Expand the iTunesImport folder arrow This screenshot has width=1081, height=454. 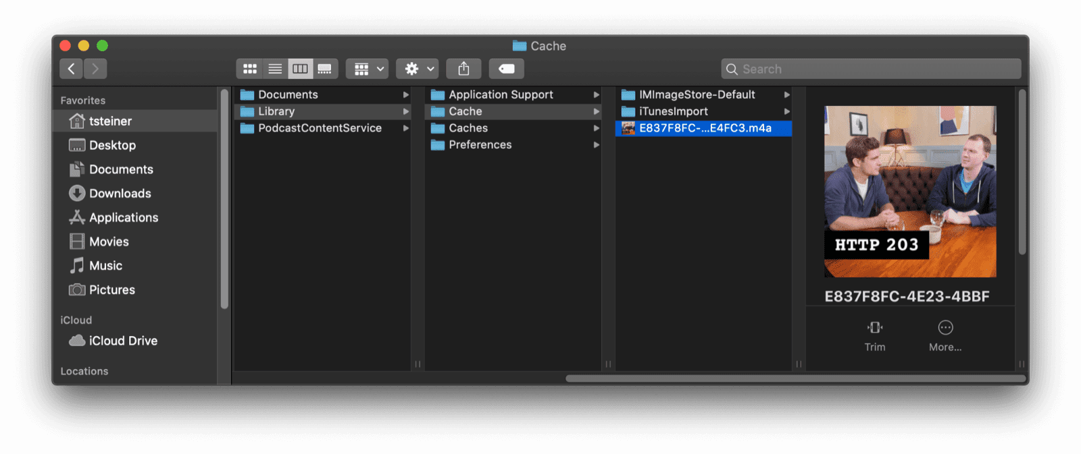coord(786,111)
